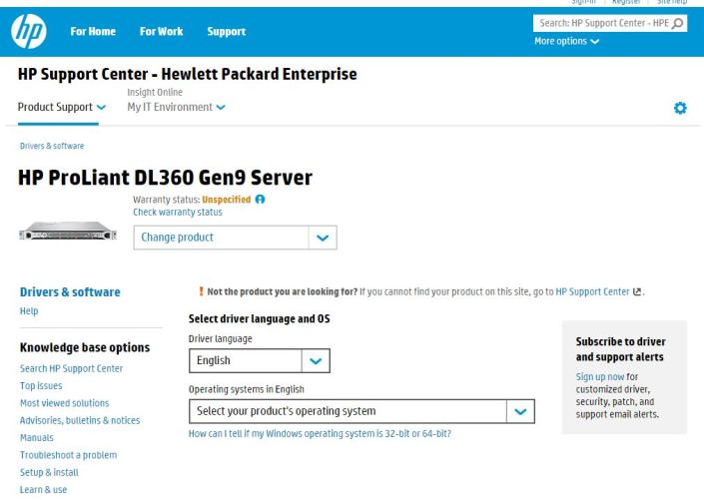This screenshot has width=704, height=500.
Task: Open Learn & use link
Action: pyautogui.click(x=43, y=490)
